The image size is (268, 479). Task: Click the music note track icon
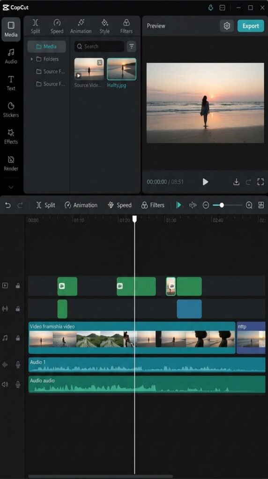pyautogui.click(x=5, y=338)
